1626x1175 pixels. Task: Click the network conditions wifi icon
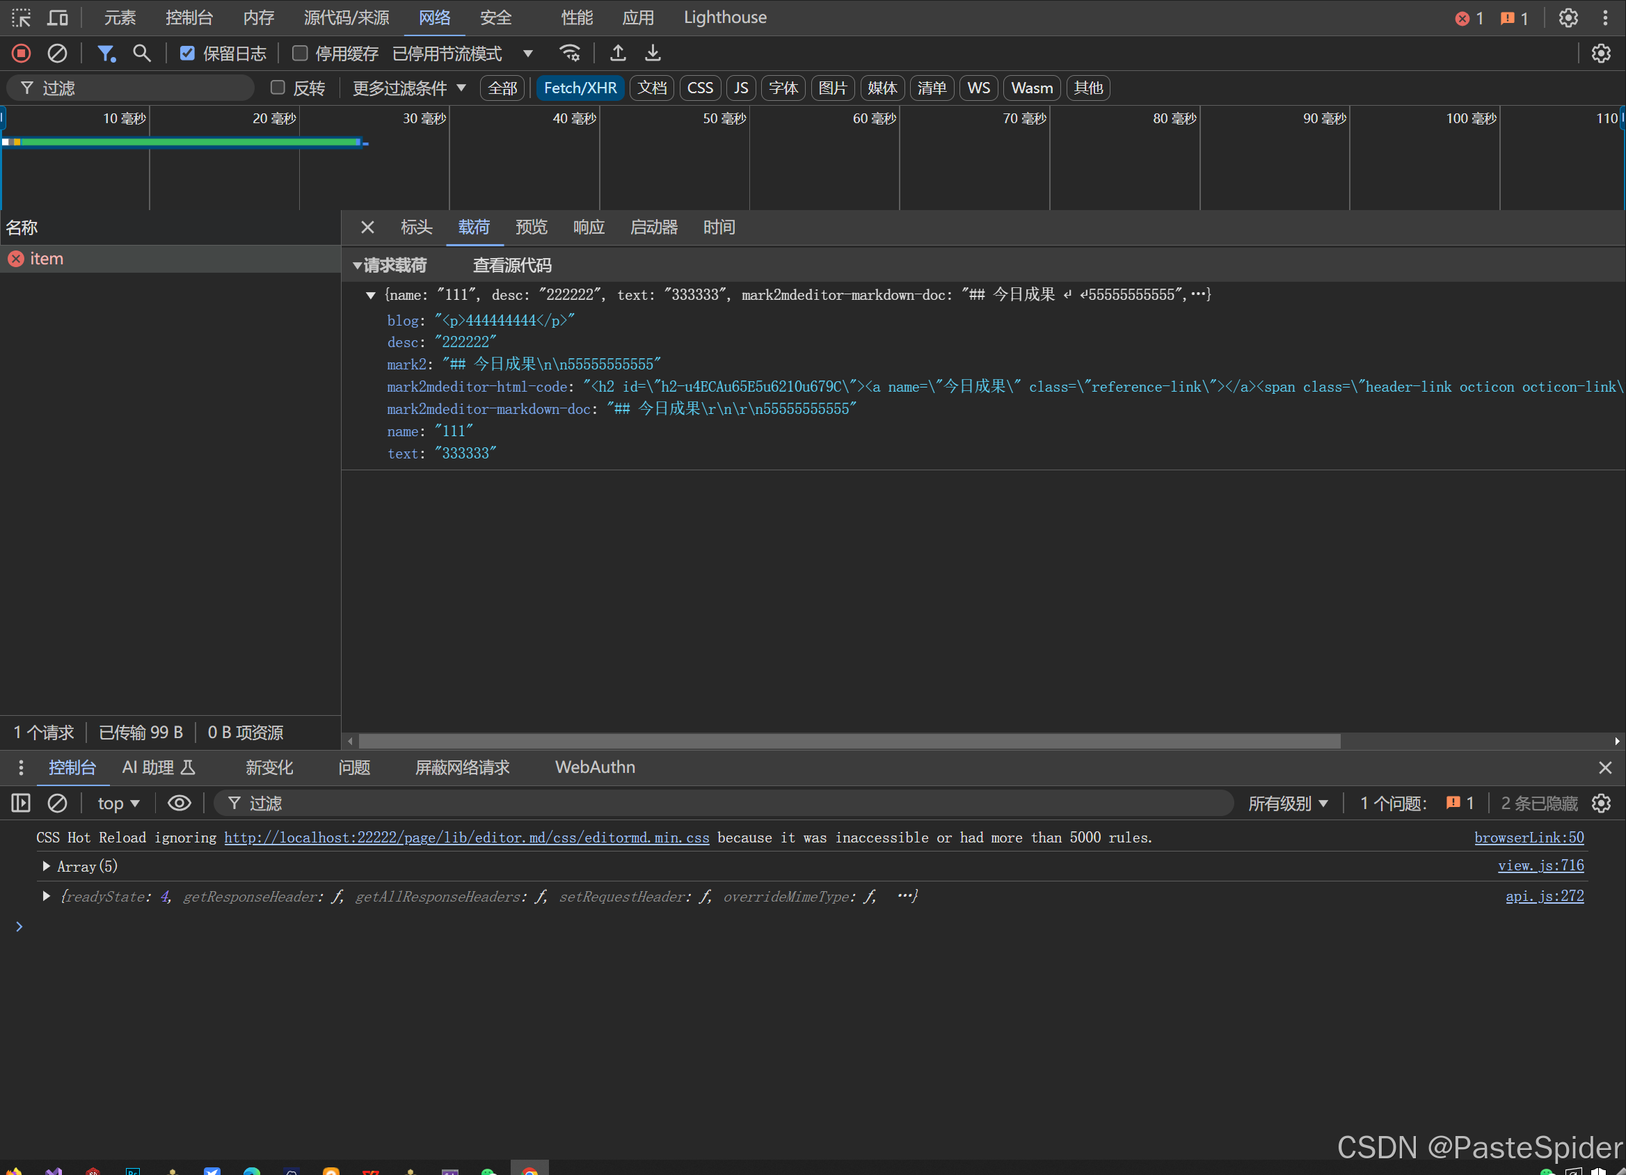(x=570, y=53)
